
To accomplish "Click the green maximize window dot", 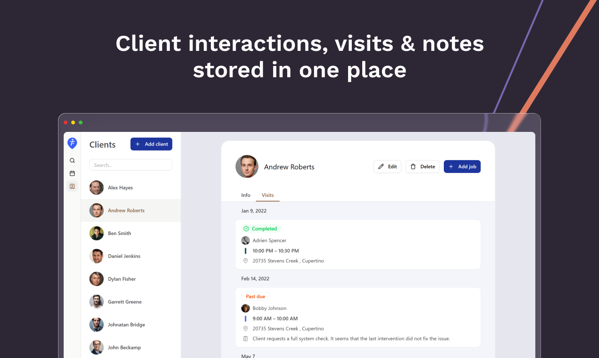I will pos(81,122).
